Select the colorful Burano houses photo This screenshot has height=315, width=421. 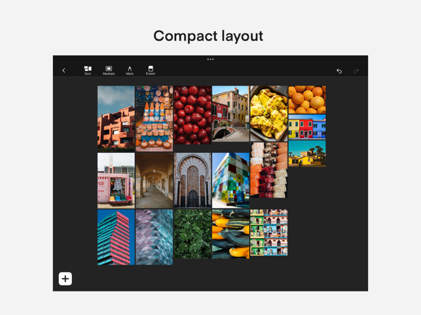[307, 127]
